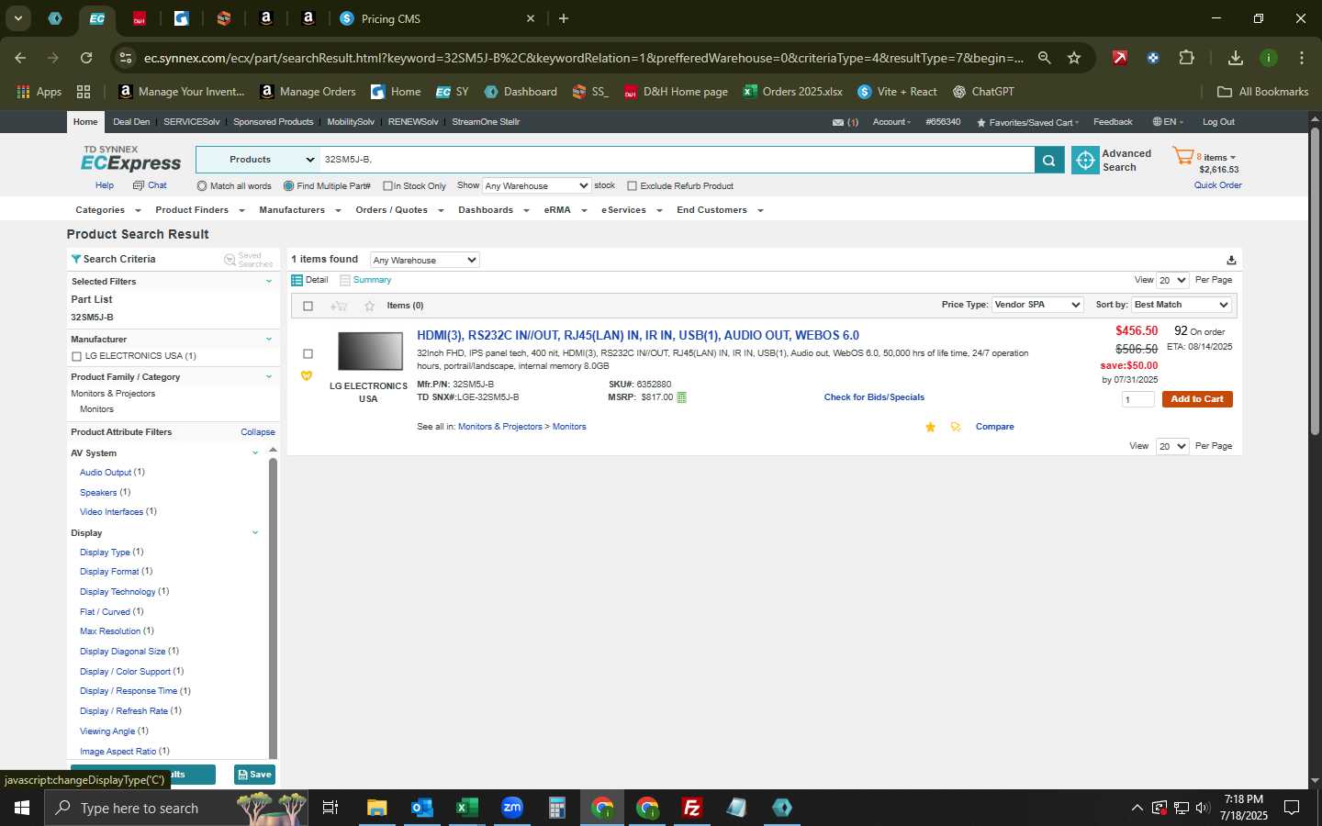Tick the select-all items checkbox

(x=308, y=307)
